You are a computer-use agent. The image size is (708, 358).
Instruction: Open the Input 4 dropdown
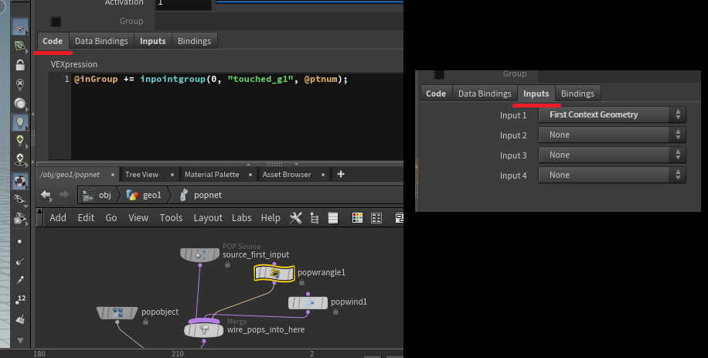coord(612,175)
